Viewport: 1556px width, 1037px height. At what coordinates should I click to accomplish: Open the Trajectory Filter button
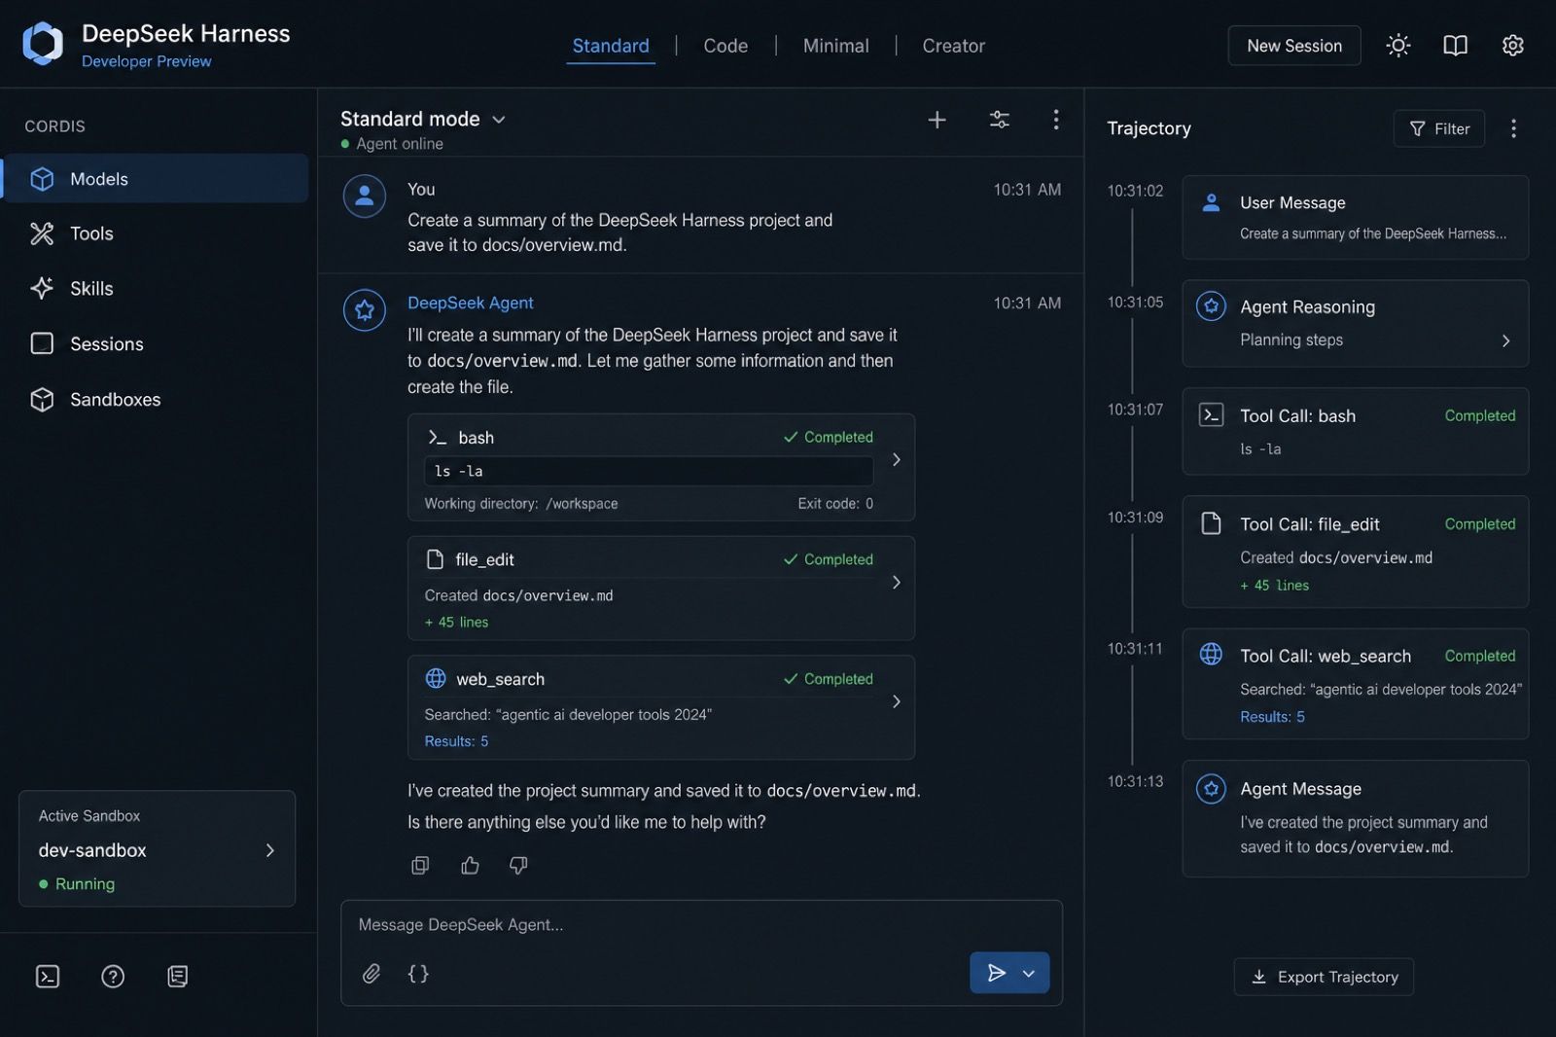[x=1438, y=128]
